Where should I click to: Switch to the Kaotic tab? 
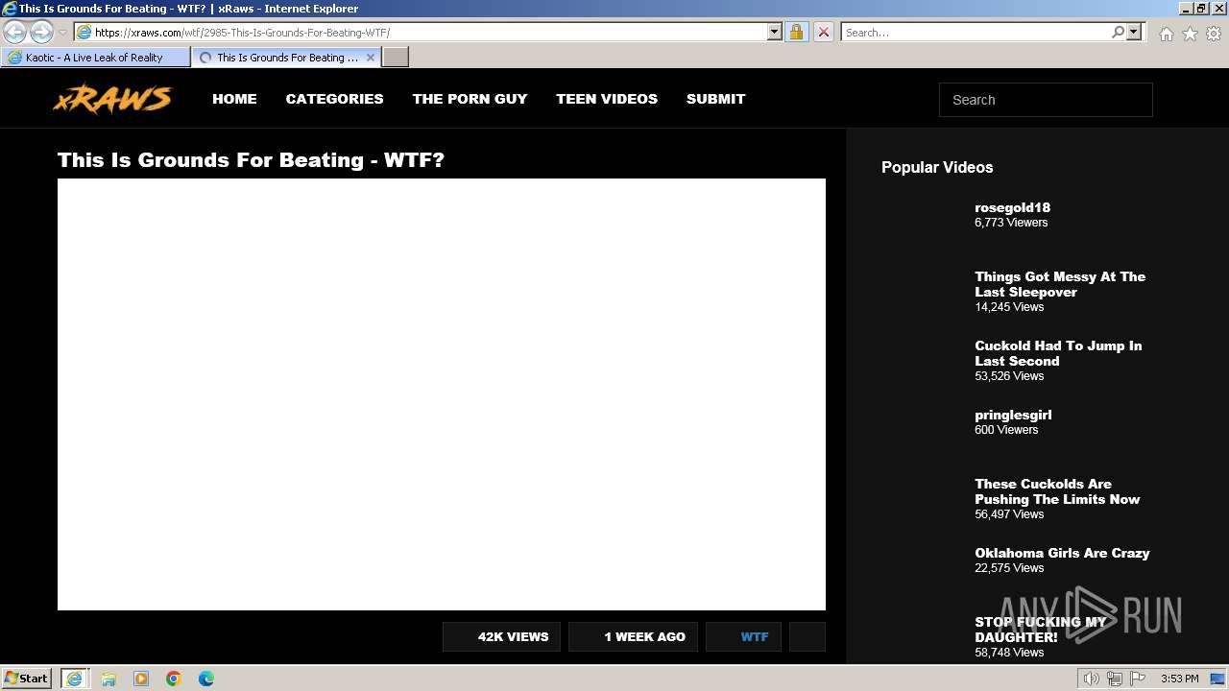[x=95, y=58]
